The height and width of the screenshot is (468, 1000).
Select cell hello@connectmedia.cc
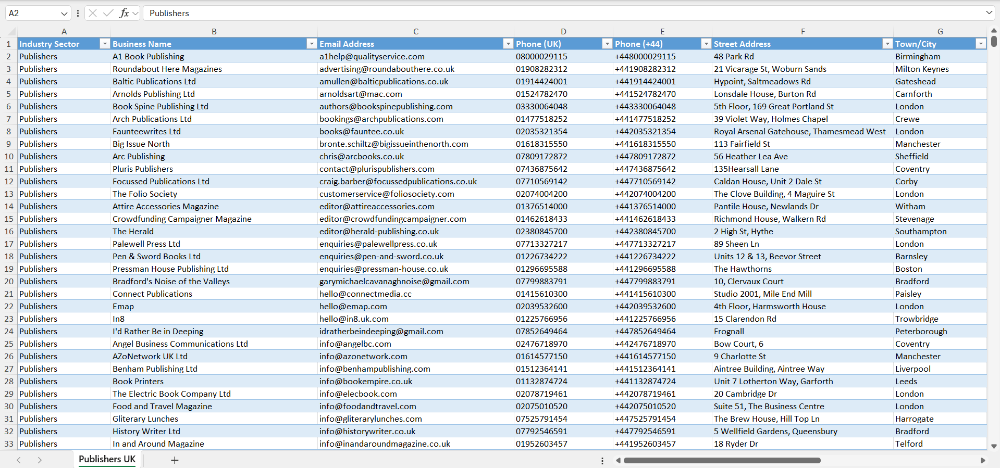[416, 294]
